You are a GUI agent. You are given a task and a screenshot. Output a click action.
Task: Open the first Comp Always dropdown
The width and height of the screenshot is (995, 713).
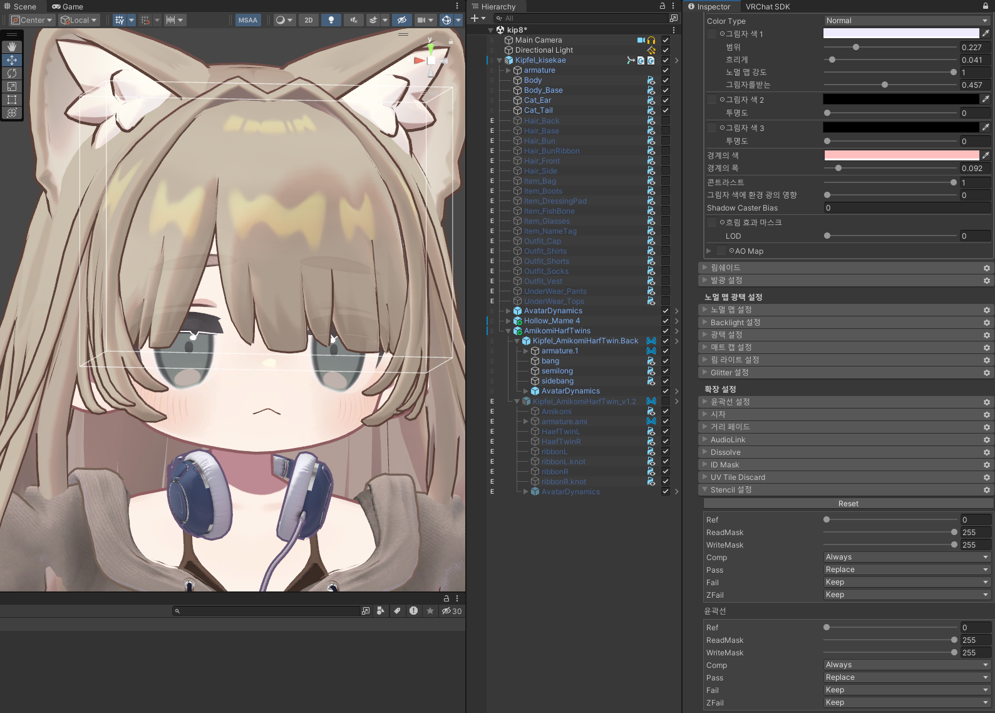pyautogui.click(x=907, y=557)
